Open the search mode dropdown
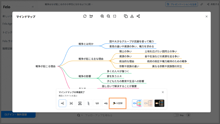The height and width of the screenshot is (124, 220). 80,115
